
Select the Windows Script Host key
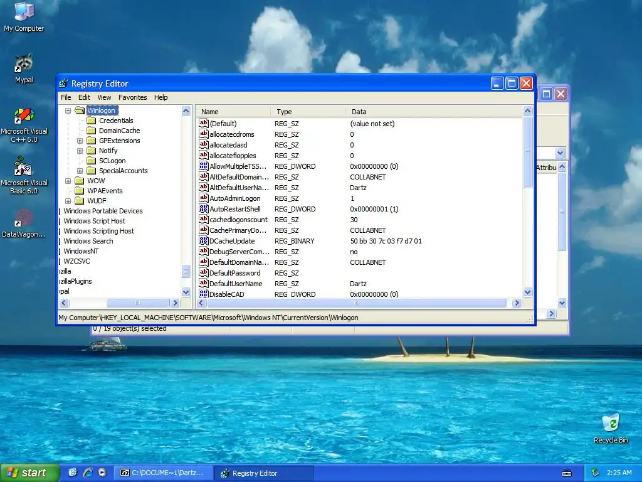(94, 221)
